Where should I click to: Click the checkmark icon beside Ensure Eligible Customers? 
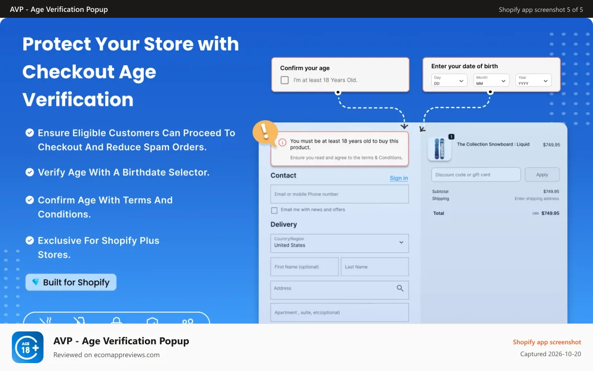pyautogui.click(x=30, y=133)
